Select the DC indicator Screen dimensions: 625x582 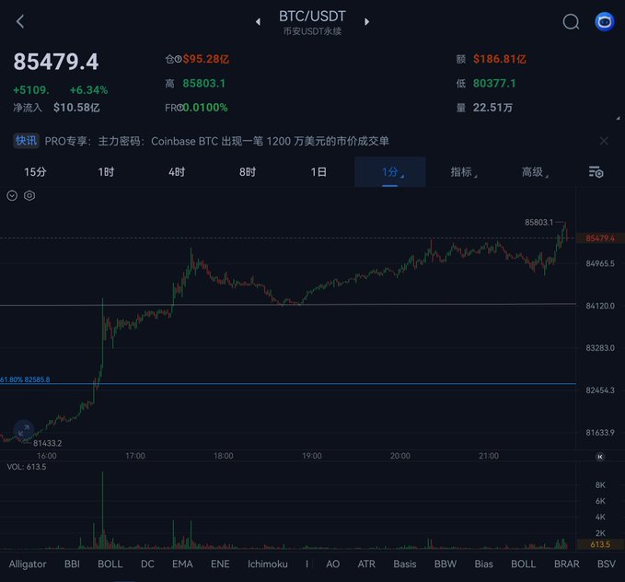coord(147,564)
